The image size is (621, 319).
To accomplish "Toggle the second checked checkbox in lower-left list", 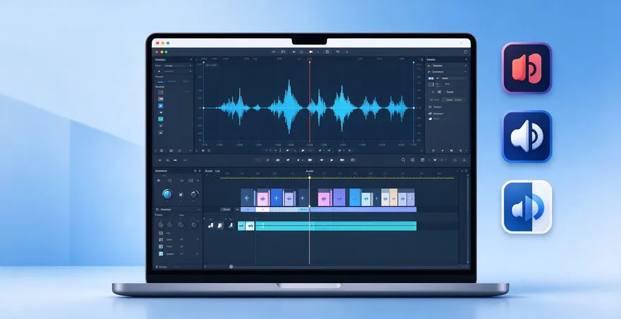I will point(161,246).
